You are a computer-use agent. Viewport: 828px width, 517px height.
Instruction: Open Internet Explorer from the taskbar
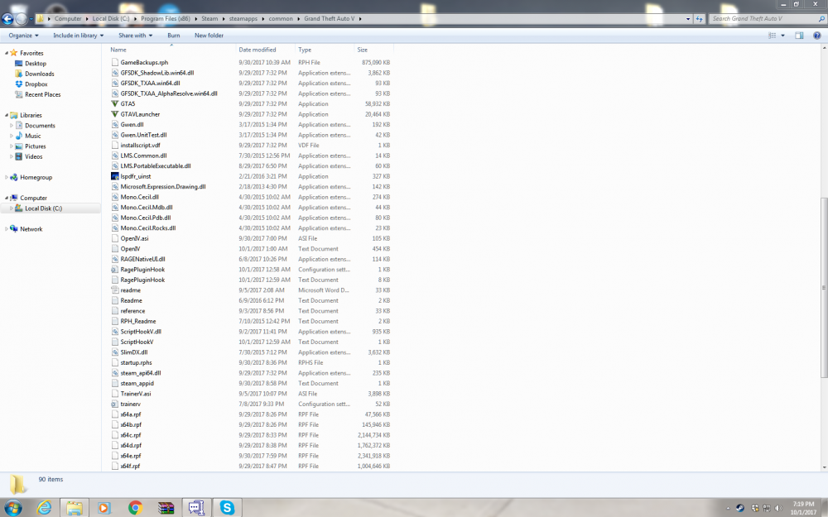point(45,508)
